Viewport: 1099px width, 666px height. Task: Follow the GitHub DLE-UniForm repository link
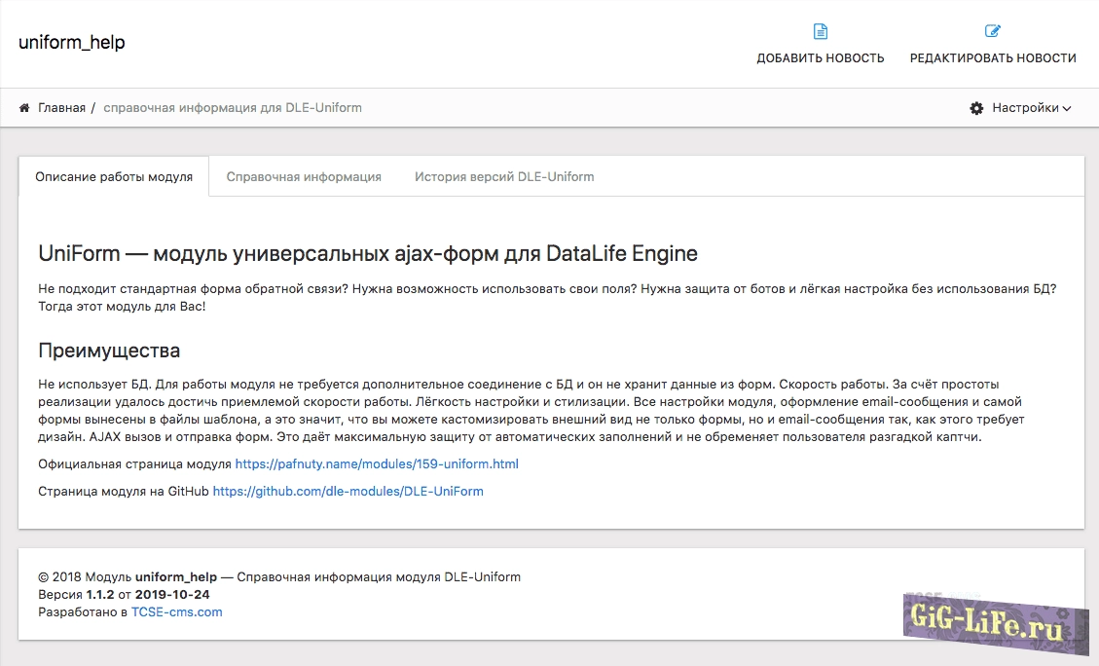(348, 492)
